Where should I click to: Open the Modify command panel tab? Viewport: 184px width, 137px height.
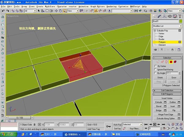click(159, 16)
